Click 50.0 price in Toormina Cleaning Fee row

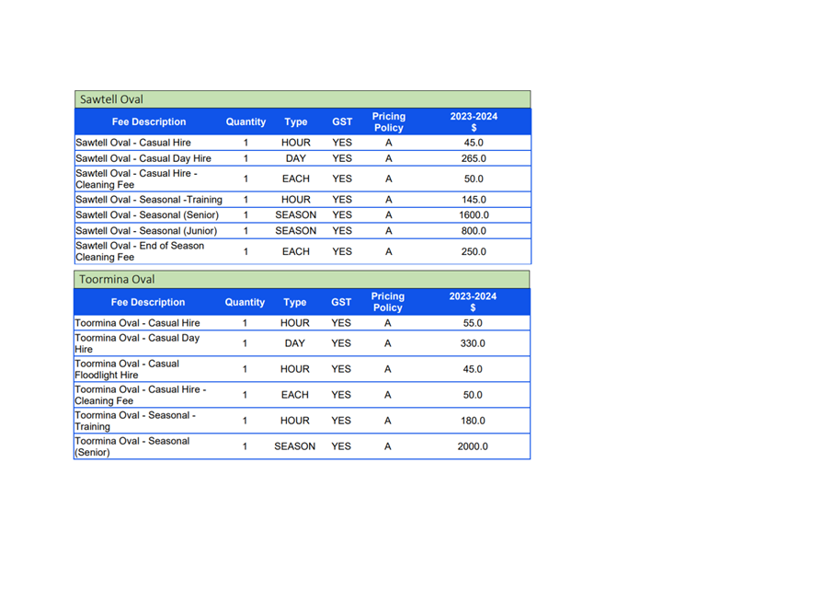coord(473,395)
